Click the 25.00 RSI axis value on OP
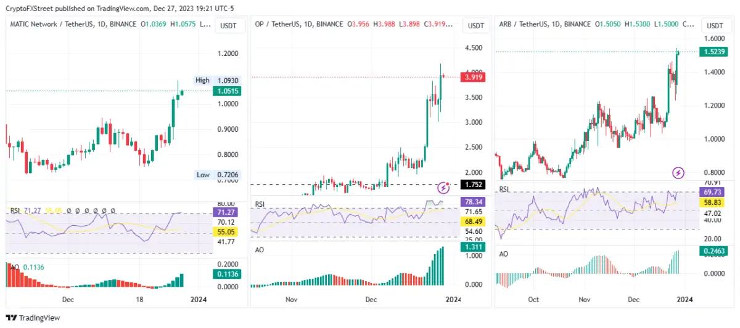 (x=473, y=239)
